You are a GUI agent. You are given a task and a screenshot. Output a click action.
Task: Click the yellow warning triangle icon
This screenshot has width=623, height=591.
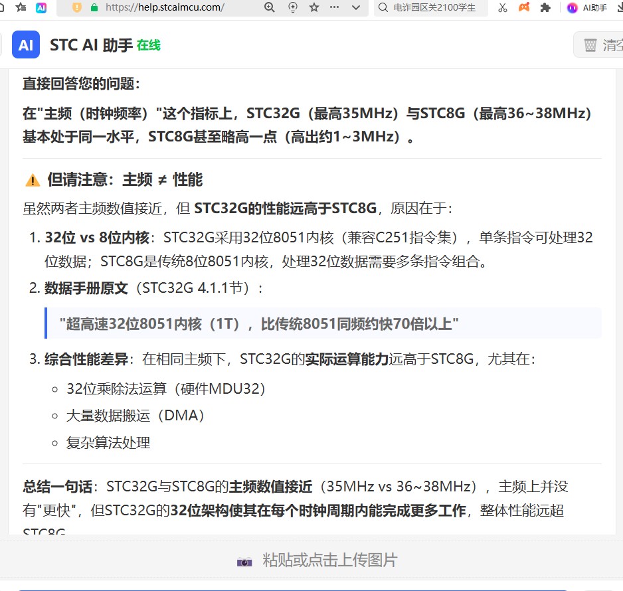pos(33,181)
